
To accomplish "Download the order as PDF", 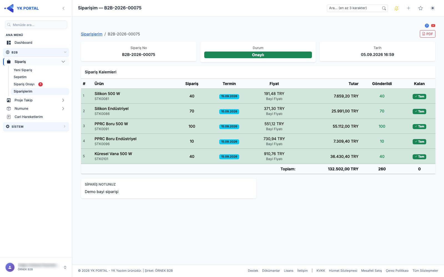I will [x=427, y=34].
